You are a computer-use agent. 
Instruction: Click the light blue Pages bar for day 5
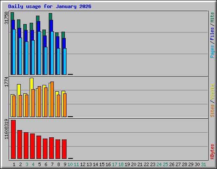coord(39,53)
